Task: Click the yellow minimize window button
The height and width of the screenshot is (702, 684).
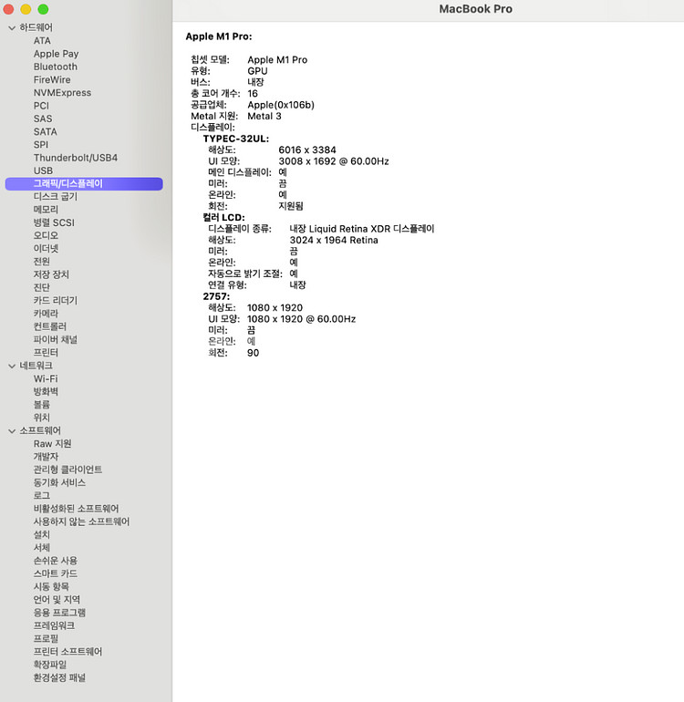Action: click(x=26, y=9)
